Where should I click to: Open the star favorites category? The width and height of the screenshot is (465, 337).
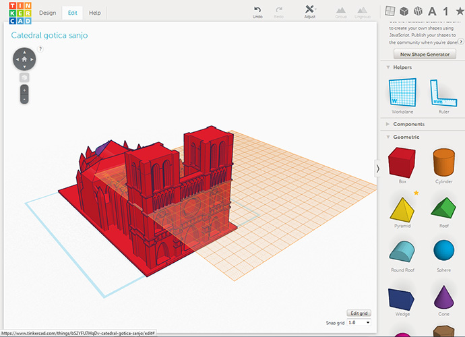(x=460, y=11)
